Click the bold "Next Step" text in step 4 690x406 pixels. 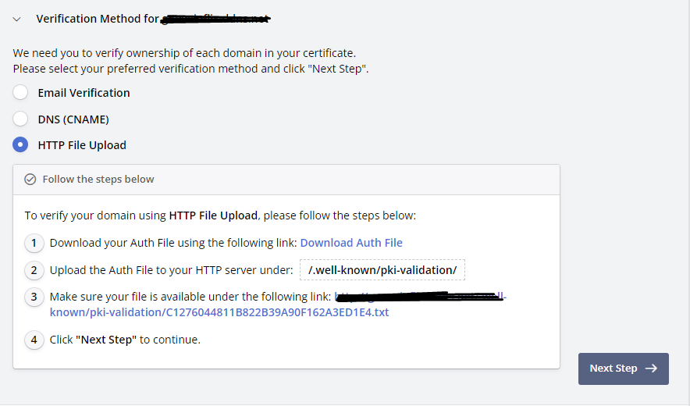(106, 340)
